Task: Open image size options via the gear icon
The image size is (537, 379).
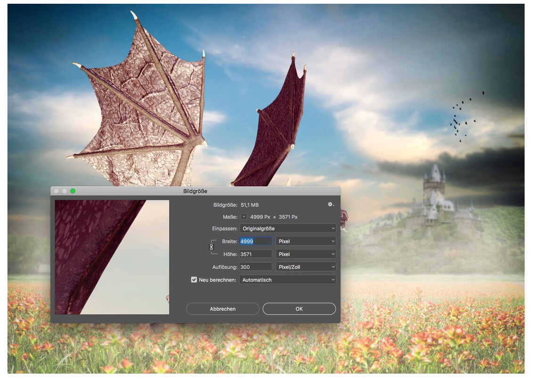Action: click(330, 205)
